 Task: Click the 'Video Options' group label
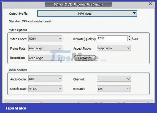click(18, 30)
